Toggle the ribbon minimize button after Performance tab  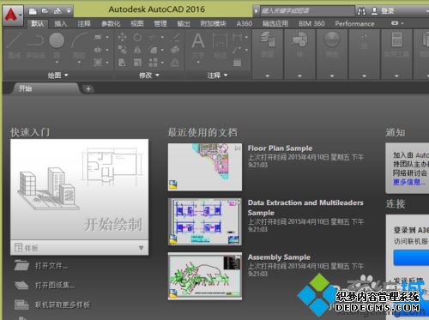[x=395, y=23]
